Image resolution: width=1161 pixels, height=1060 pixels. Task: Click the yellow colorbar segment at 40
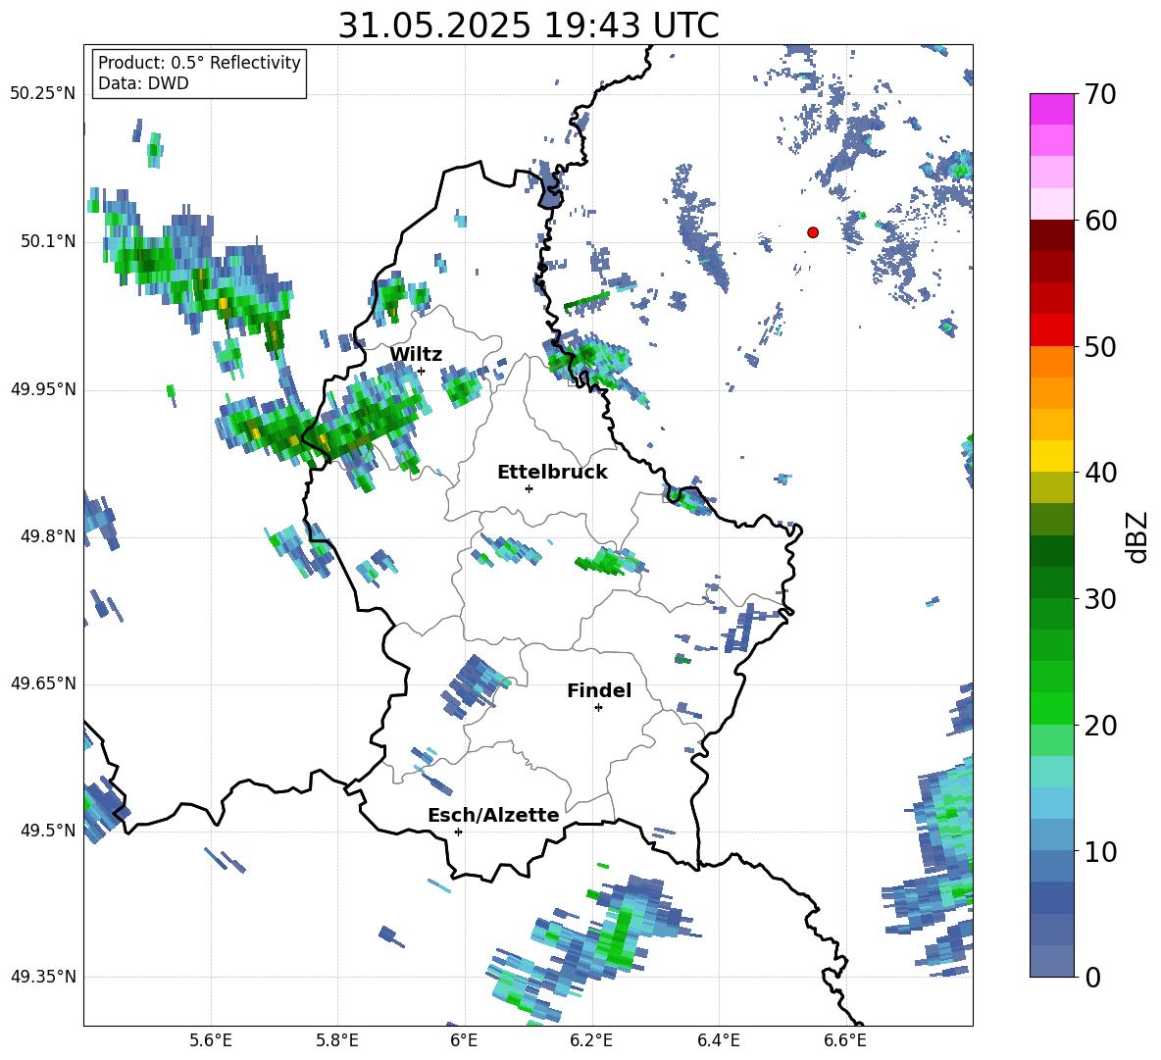point(1051,456)
